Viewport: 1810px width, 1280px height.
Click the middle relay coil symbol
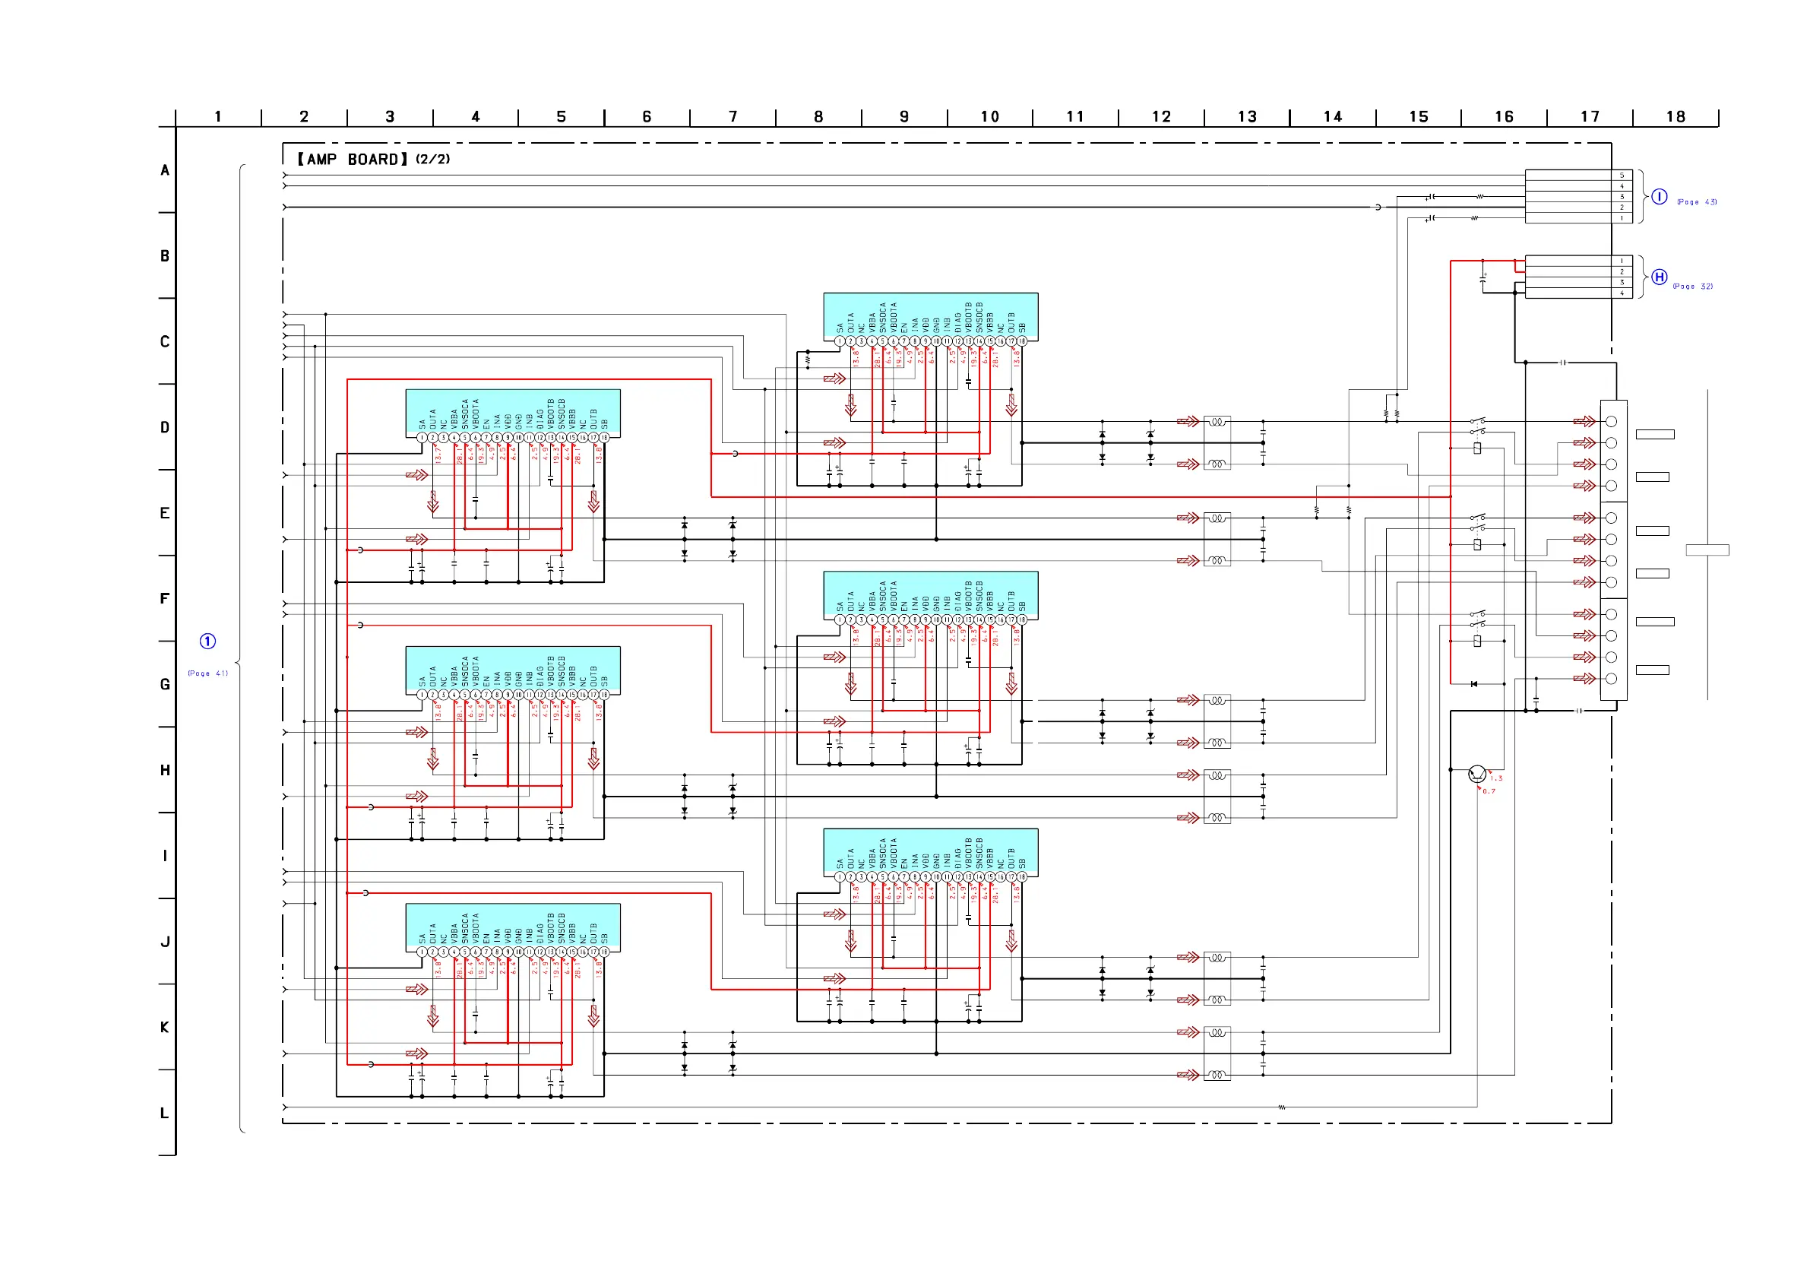pyautogui.click(x=1477, y=544)
